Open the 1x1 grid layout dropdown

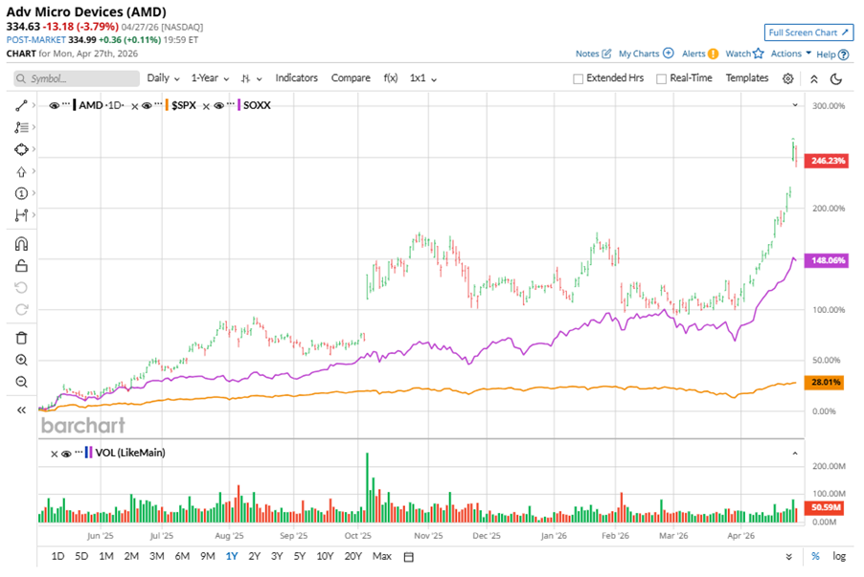(423, 78)
